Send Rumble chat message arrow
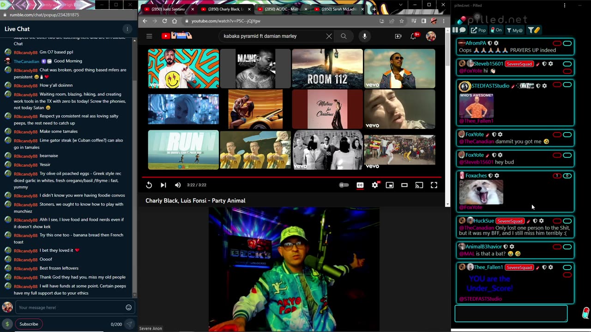Image resolution: width=591 pixels, height=332 pixels. (129, 324)
